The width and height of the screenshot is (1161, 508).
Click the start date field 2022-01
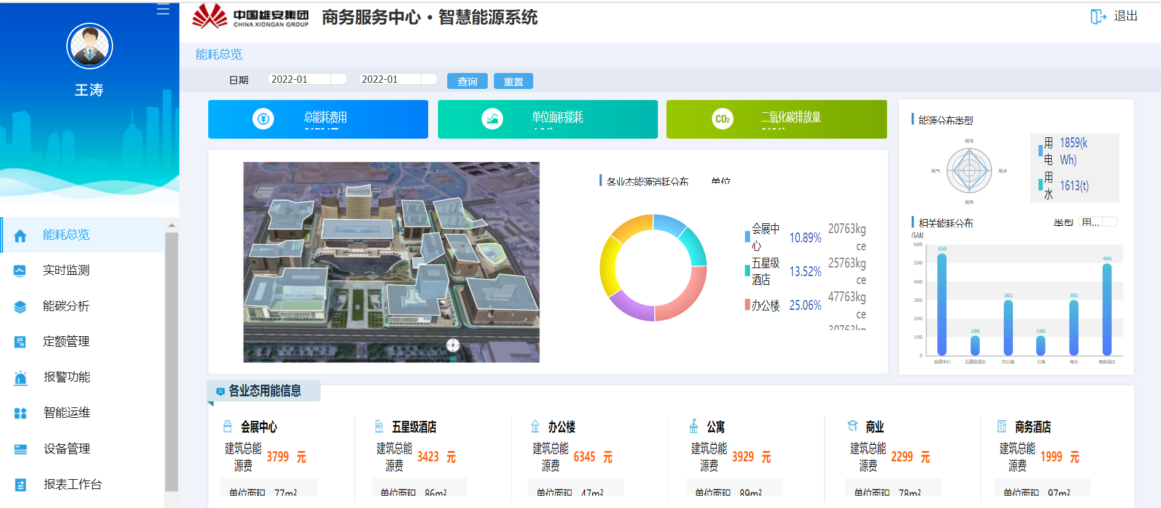(299, 79)
